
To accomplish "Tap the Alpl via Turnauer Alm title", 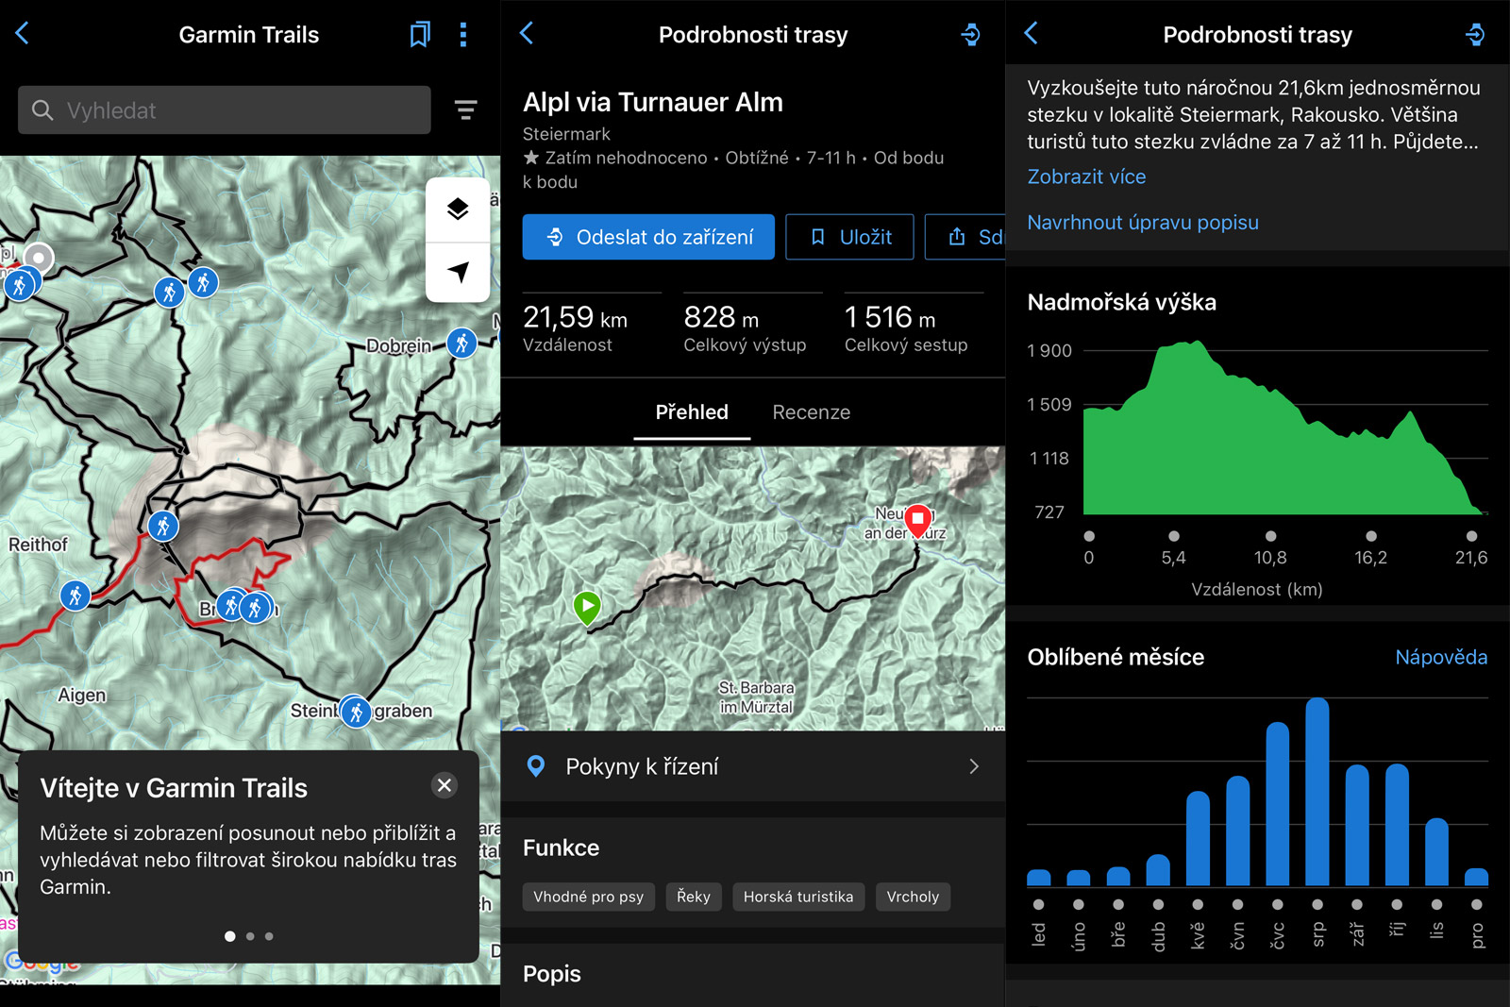I will tap(653, 102).
